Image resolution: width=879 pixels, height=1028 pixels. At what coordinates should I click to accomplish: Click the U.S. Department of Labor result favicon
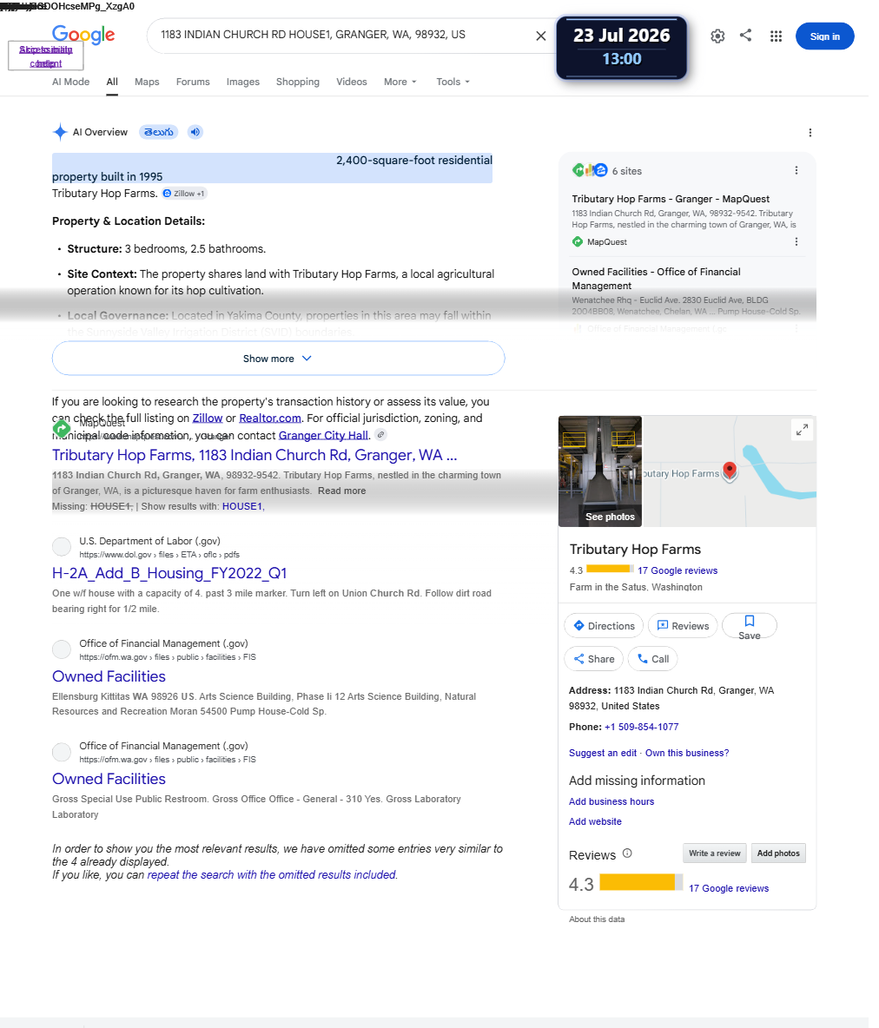coord(62,547)
